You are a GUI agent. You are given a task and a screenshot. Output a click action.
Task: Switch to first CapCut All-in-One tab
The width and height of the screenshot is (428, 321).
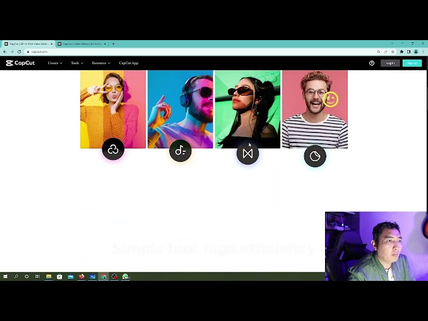28,43
